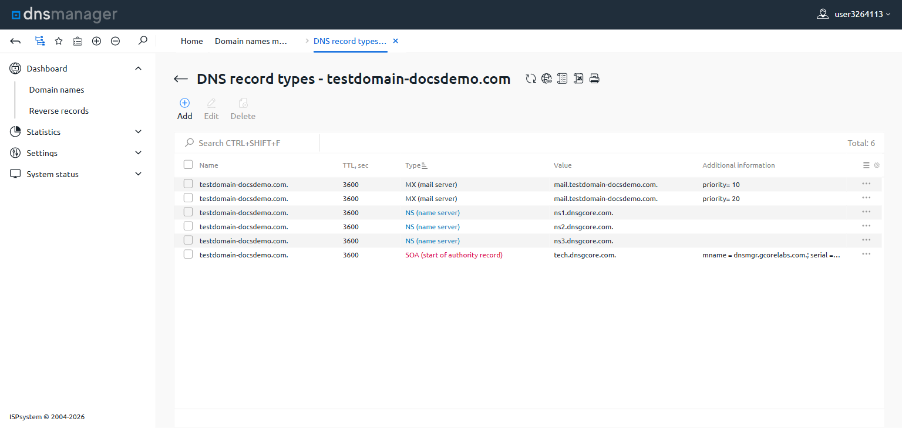
Task: Open Reverse records in the sidebar
Action: (59, 111)
